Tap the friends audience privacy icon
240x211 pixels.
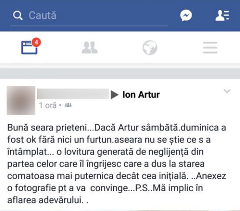pyautogui.click(x=68, y=105)
